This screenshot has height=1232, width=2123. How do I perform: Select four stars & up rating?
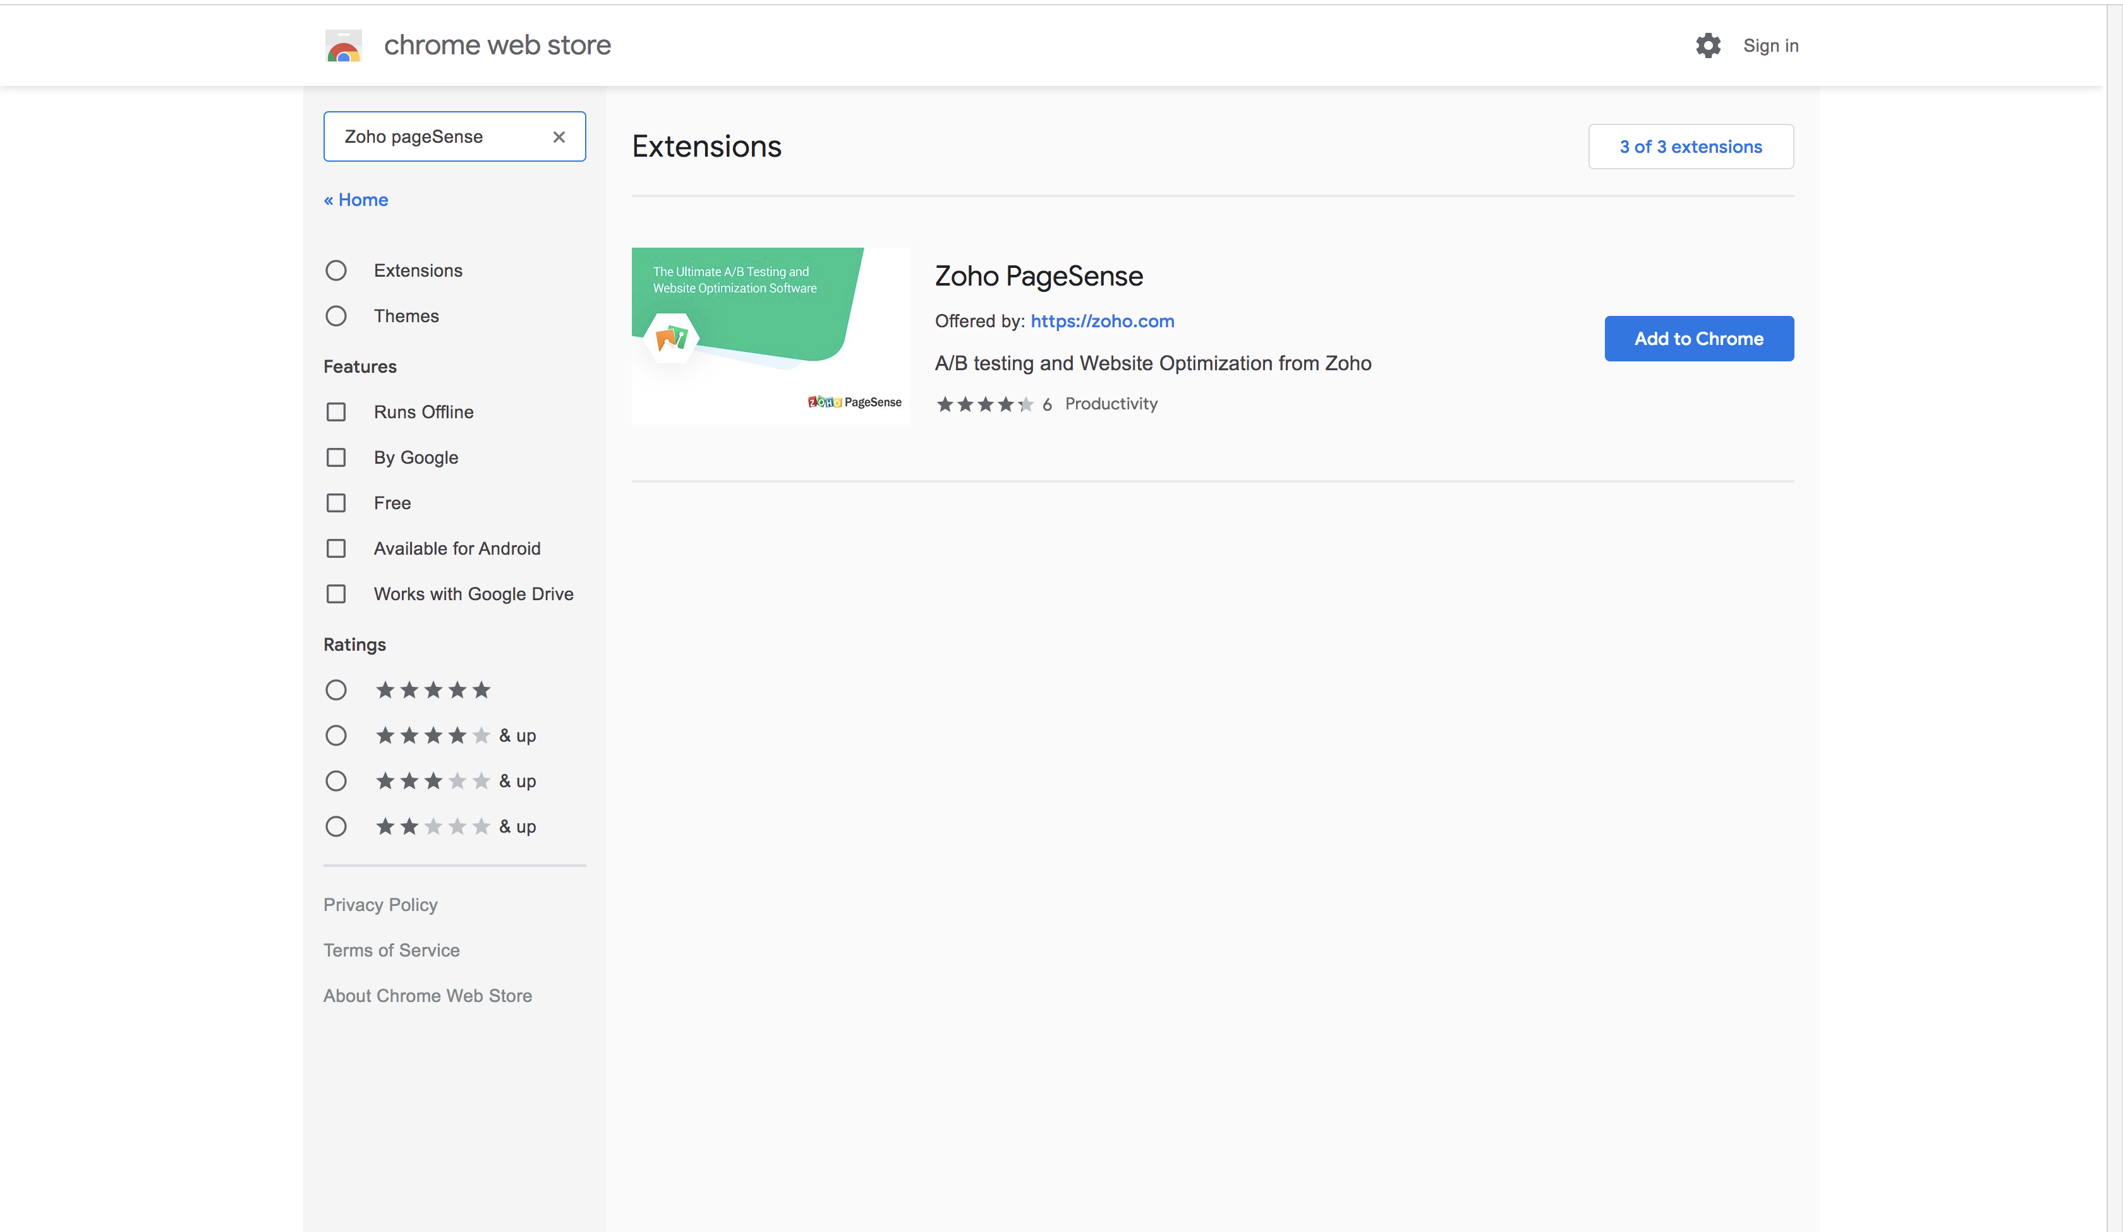(x=336, y=735)
